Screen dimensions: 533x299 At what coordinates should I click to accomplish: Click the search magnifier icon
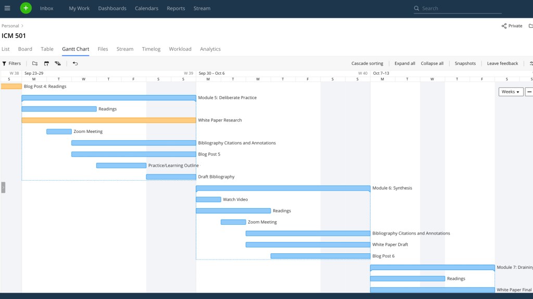point(416,8)
